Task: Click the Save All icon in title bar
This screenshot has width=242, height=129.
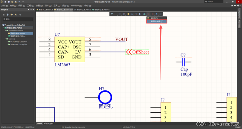Action: tap(9, 2)
